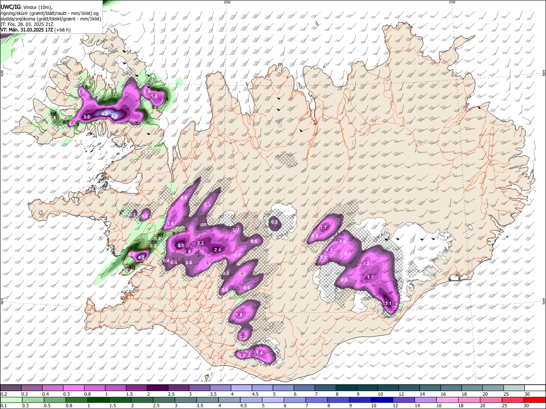
Task: Click the 'VT: Mán. 31.03.2025 17Z (+68 h)' line
Action: pyautogui.click(x=35, y=30)
